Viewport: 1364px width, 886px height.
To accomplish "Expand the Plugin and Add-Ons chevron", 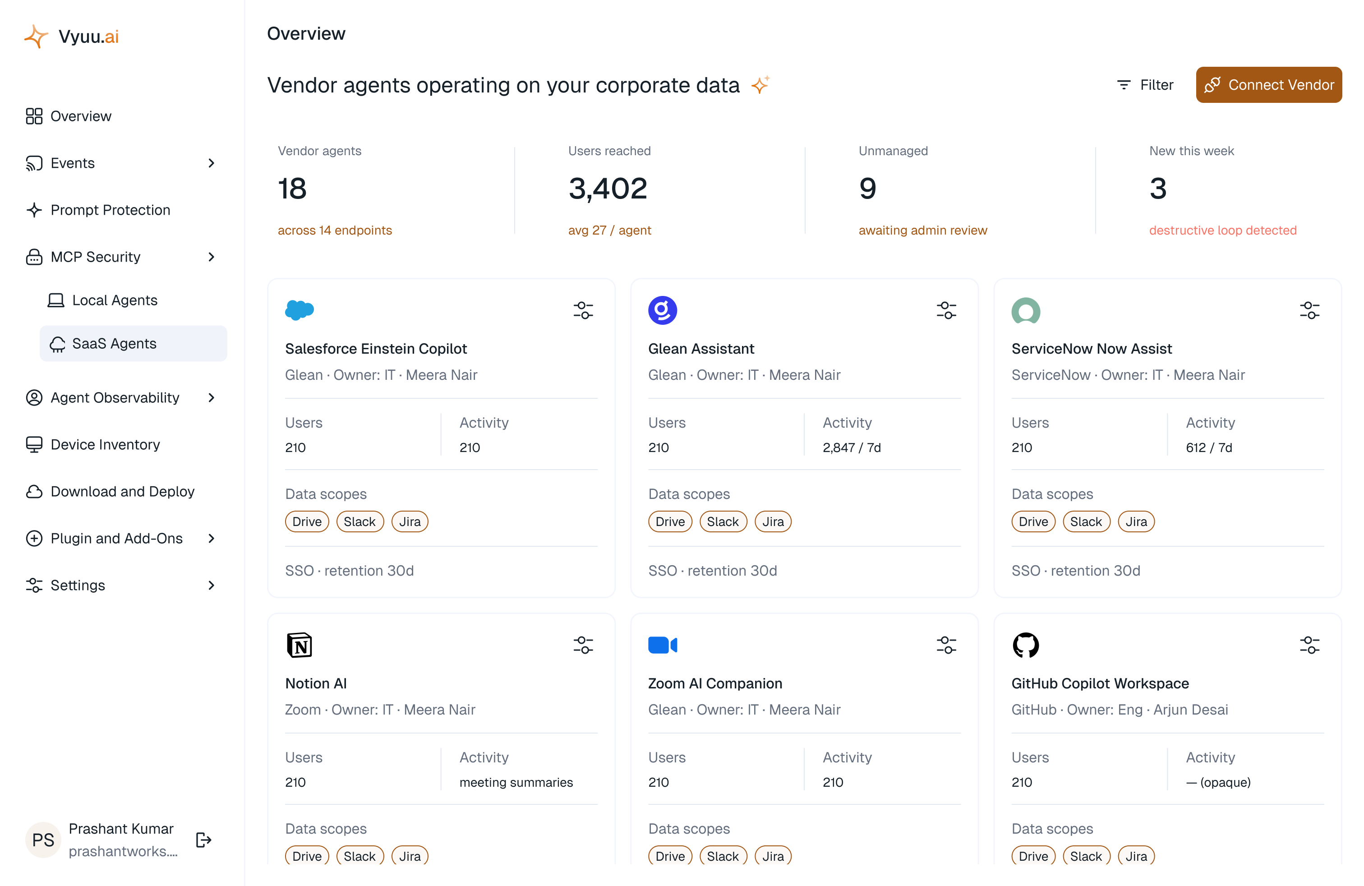I will (x=211, y=538).
